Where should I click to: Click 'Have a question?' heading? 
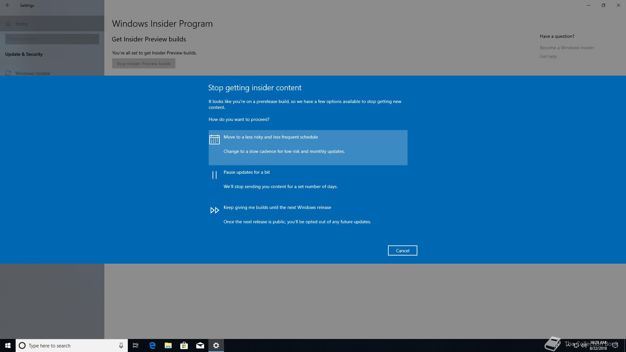557,36
